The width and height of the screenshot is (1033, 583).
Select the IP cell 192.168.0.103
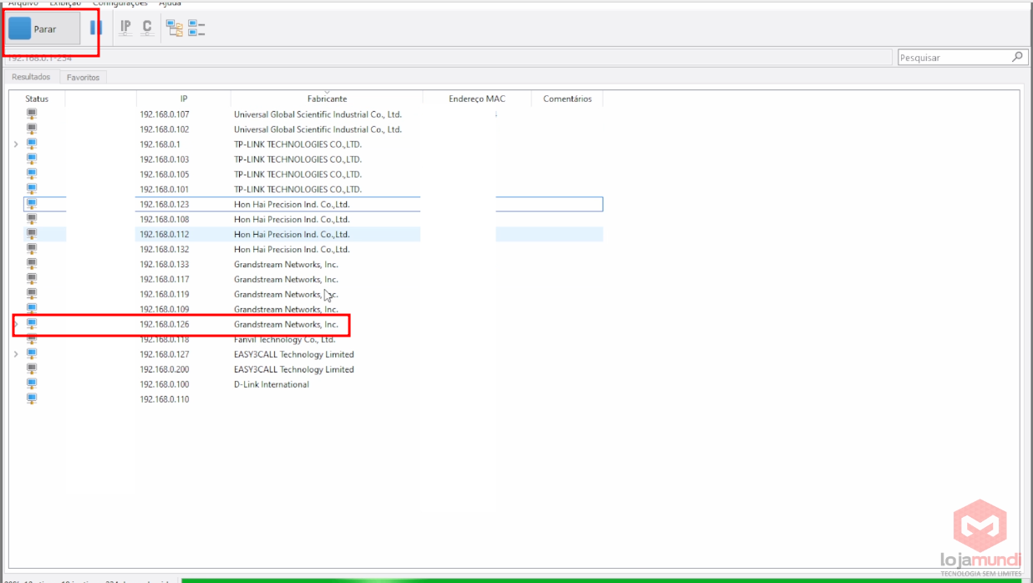pos(165,160)
